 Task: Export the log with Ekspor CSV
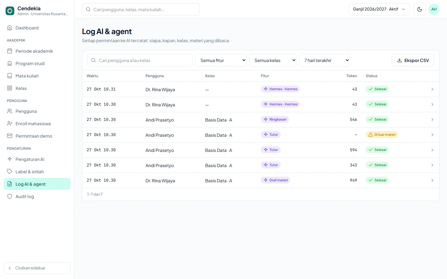[x=413, y=60]
